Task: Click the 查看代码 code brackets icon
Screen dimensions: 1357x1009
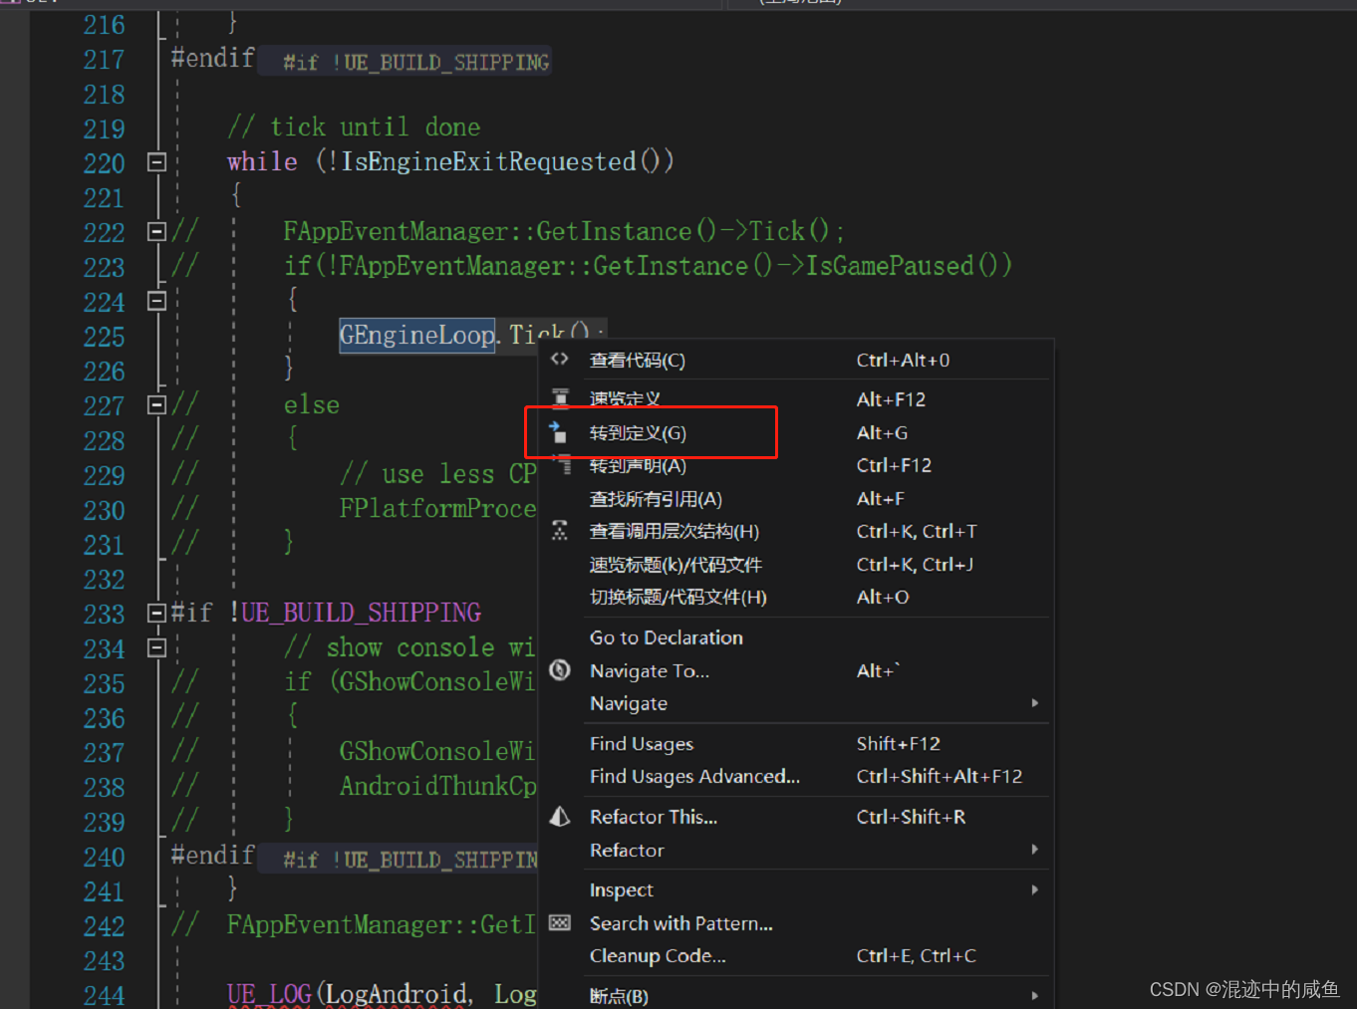Action: coord(560,360)
